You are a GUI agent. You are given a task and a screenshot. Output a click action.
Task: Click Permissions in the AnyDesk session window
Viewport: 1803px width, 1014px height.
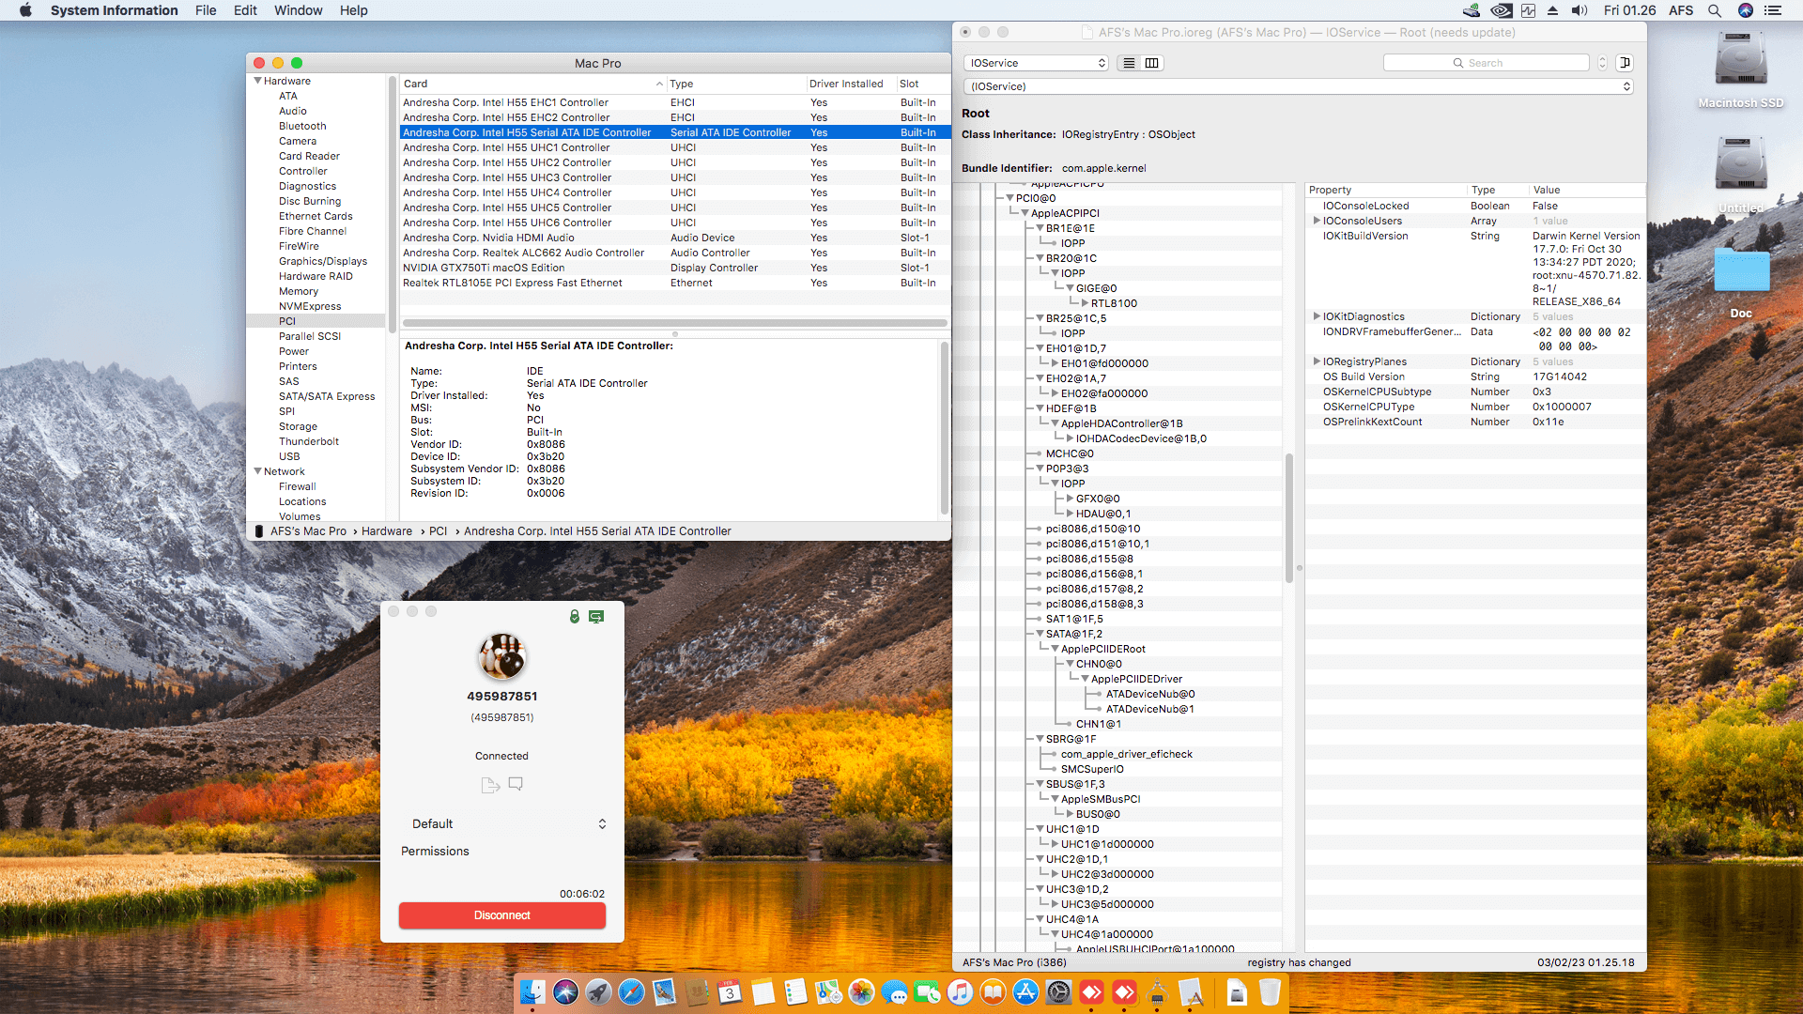435,851
